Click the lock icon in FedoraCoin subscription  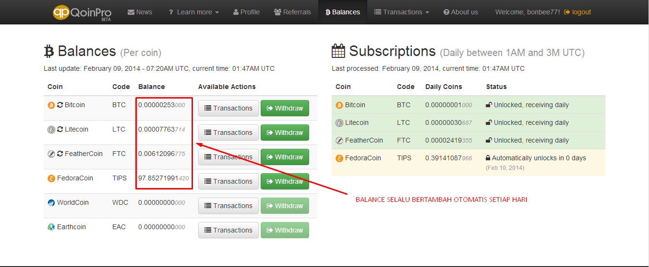(x=488, y=158)
